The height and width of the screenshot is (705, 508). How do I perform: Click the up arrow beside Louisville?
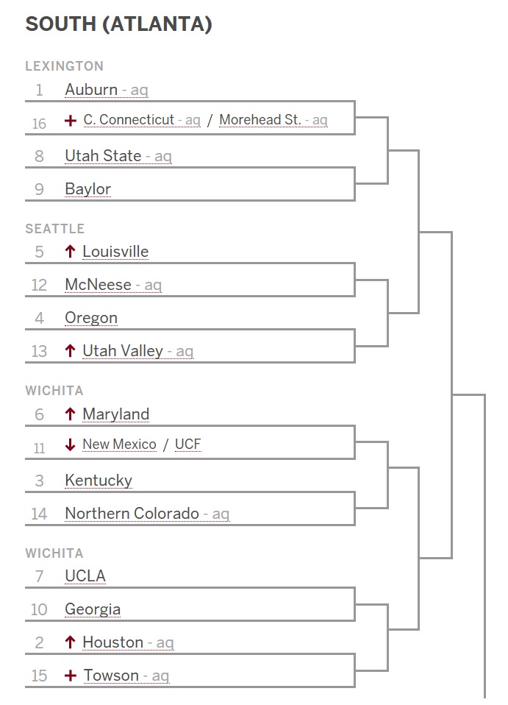tap(71, 252)
